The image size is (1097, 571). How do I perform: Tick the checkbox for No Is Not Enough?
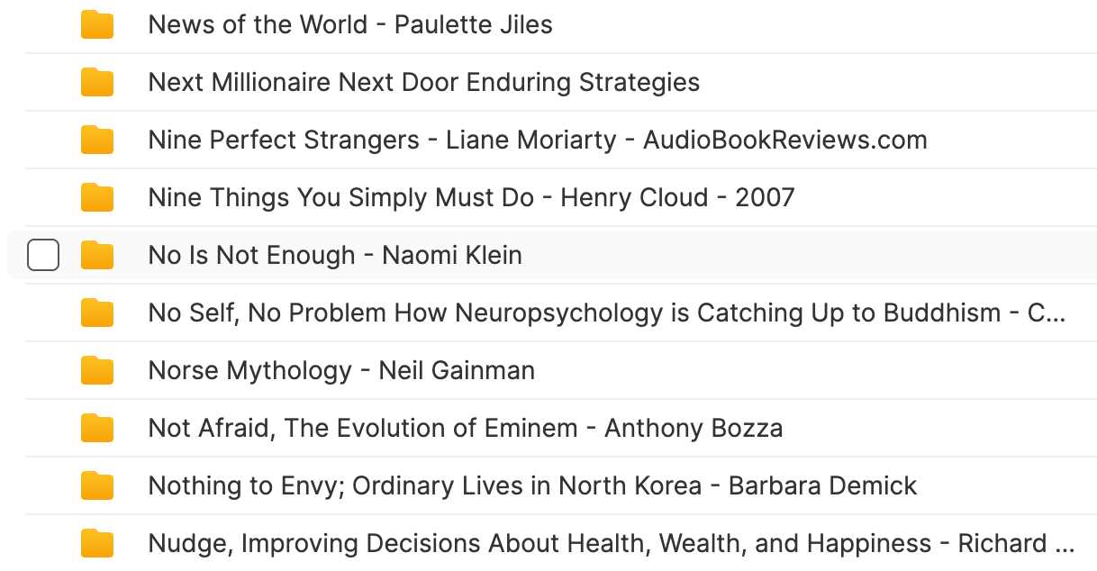click(43, 256)
